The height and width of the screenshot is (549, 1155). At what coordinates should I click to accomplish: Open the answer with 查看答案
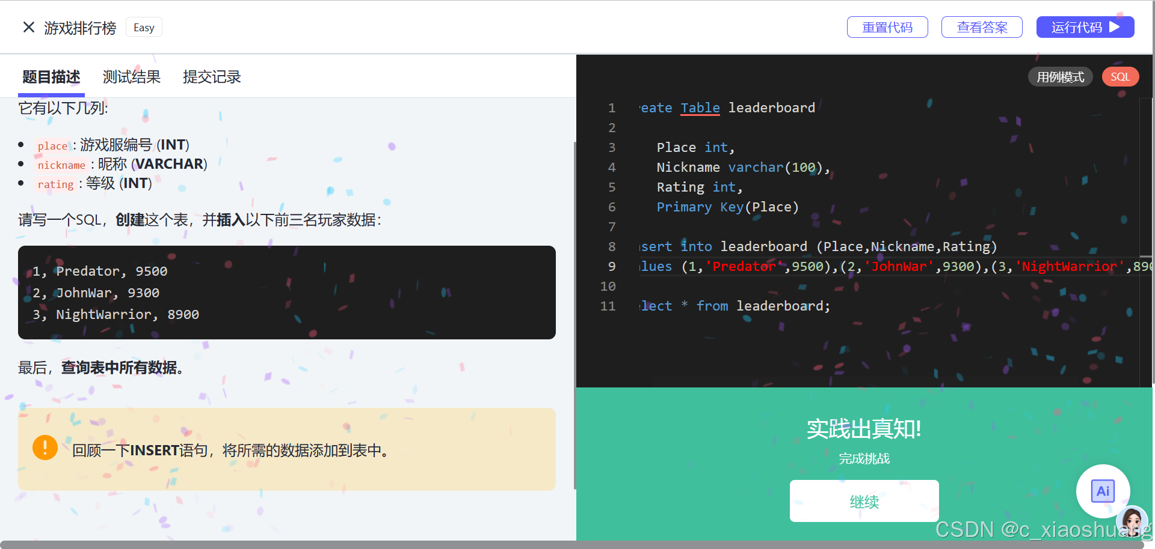click(982, 27)
